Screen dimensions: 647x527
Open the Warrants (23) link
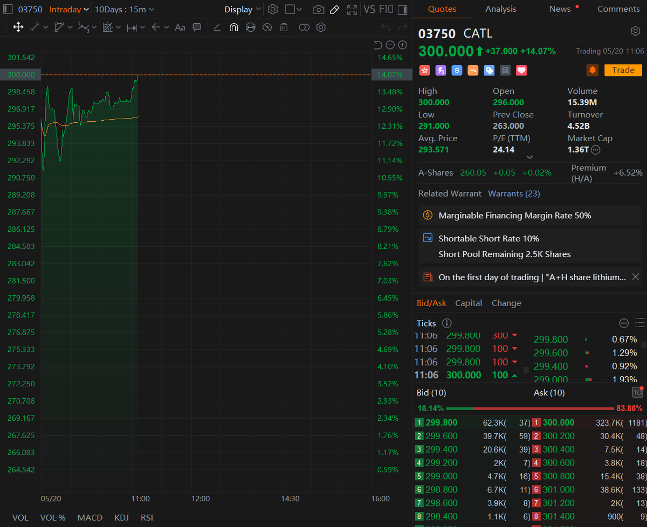[514, 193]
